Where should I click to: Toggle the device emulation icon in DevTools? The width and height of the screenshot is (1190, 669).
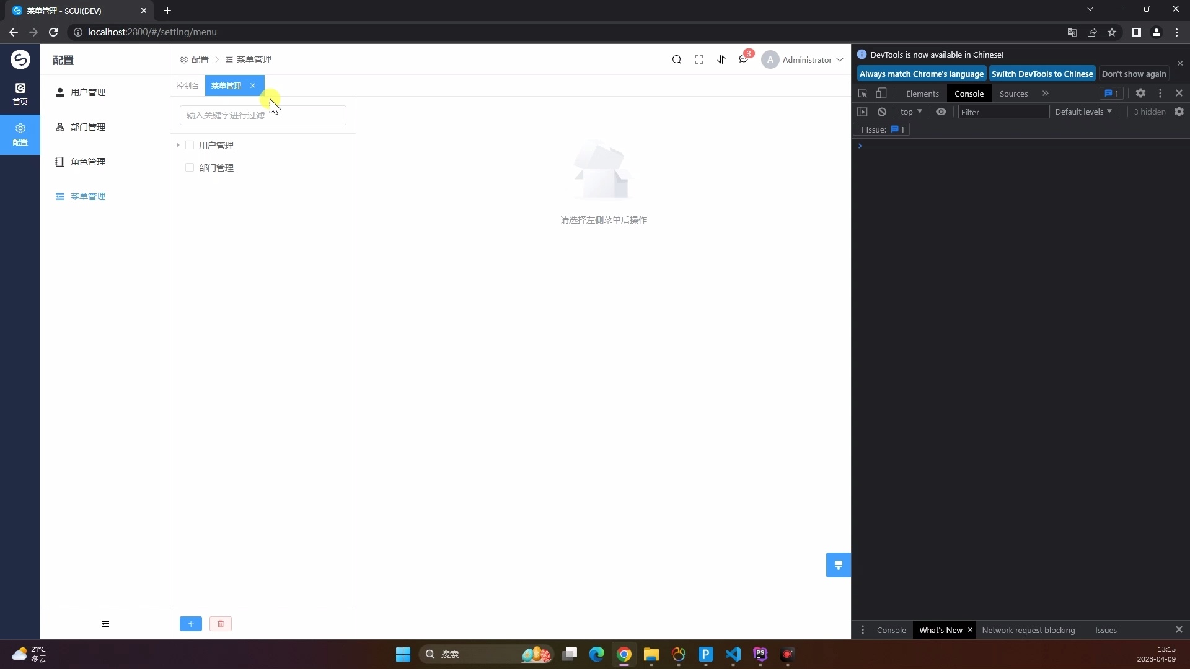(882, 93)
